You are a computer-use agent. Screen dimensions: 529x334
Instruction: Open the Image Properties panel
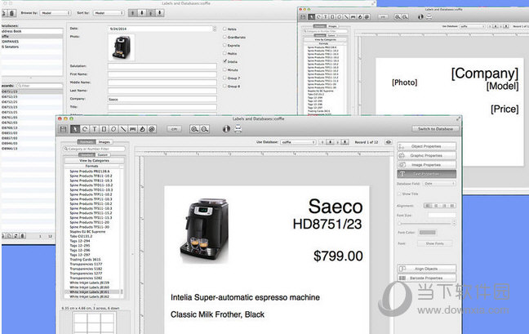426,165
